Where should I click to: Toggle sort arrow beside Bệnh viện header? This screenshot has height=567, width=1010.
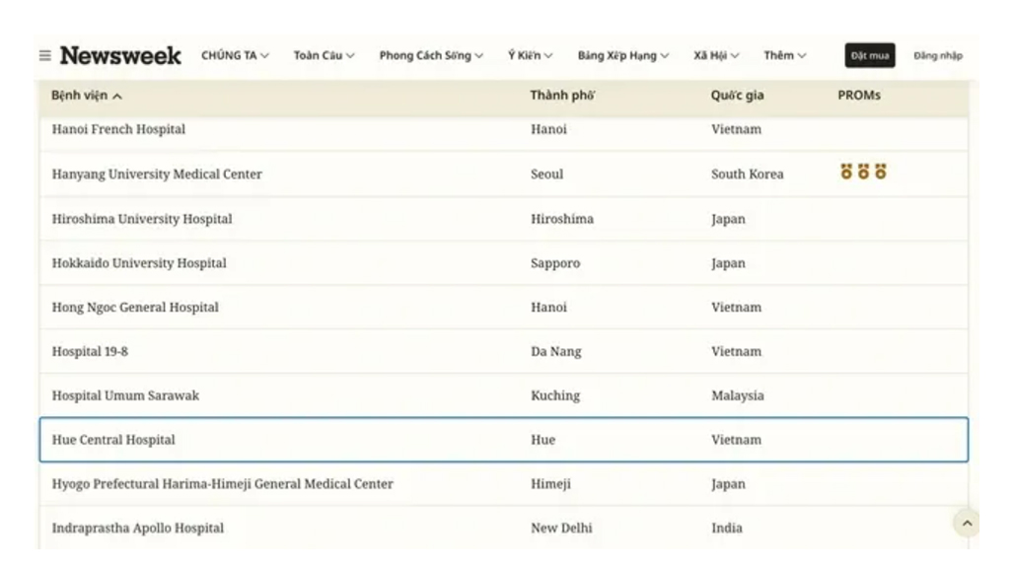click(x=117, y=96)
